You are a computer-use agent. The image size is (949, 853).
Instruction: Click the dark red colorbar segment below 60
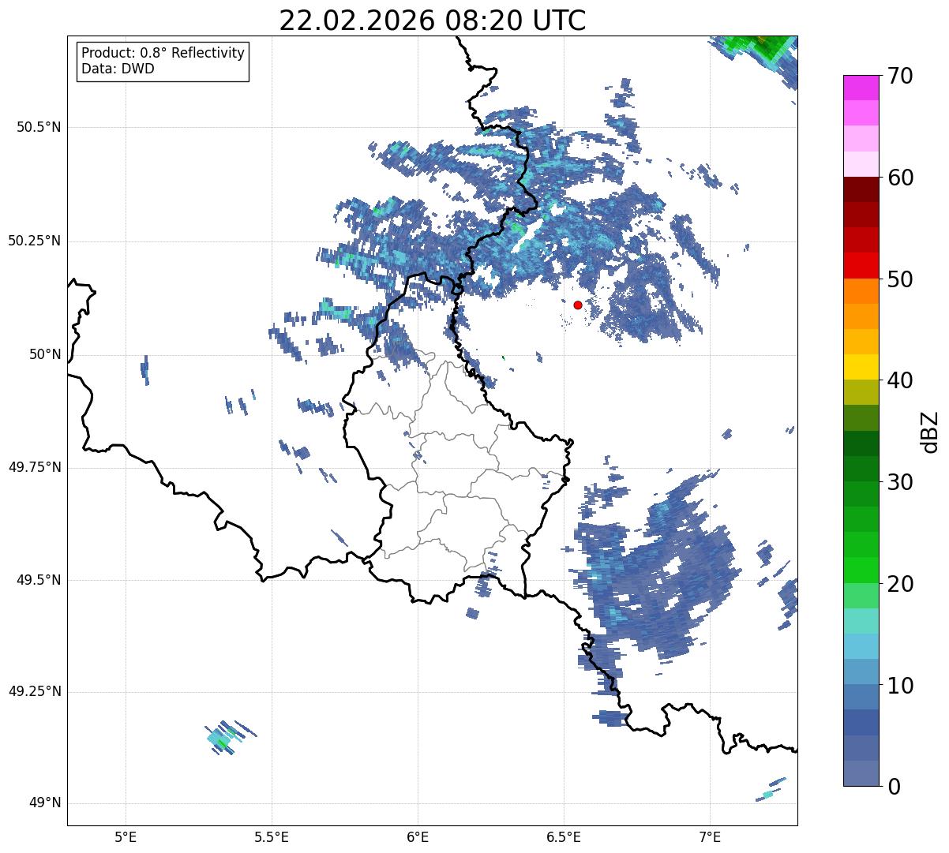[861, 189]
